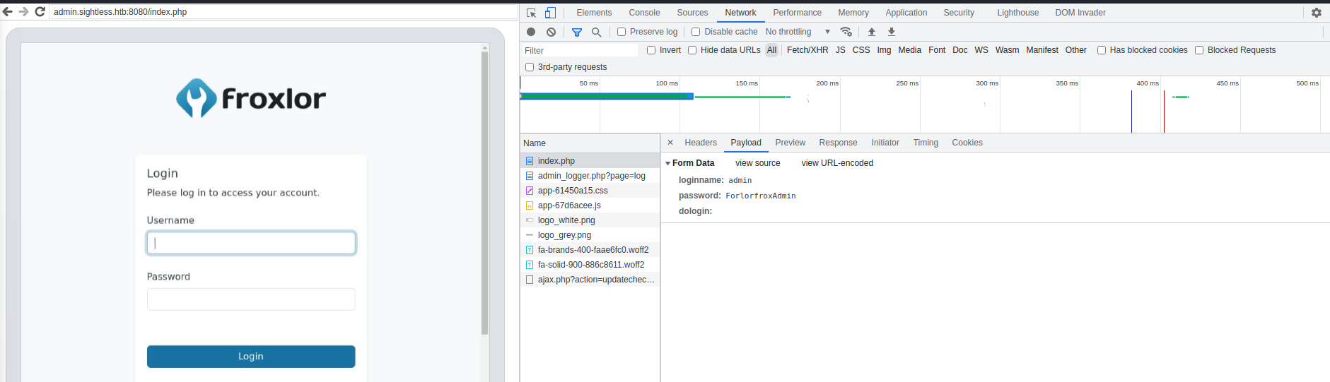1330x382 pixels.
Task: Select fa-solid-900-886c8611.woff2 request
Action: click(x=590, y=265)
